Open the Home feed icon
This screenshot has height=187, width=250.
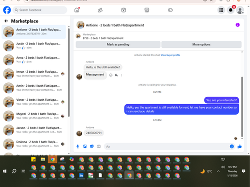coord(77,10)
